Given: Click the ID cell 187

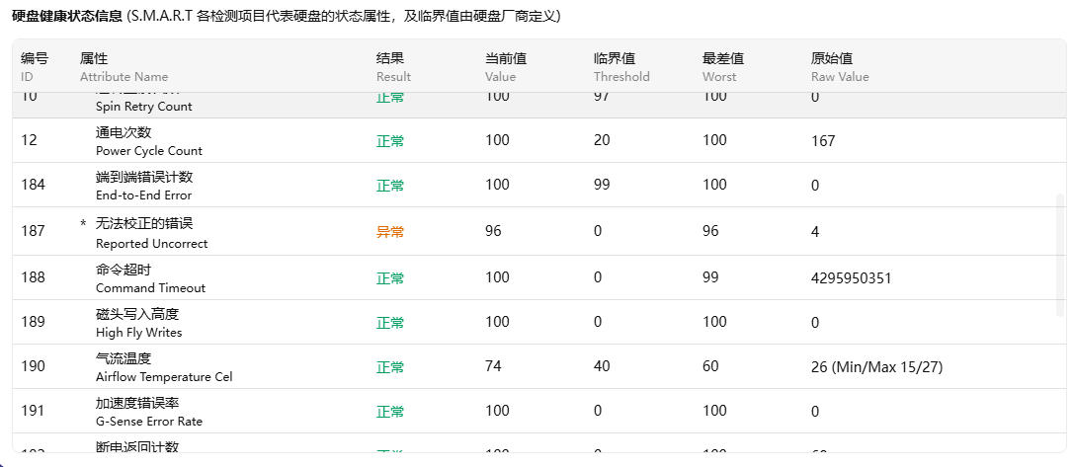Looking at the screenshot, I should [x=33, y=231].
